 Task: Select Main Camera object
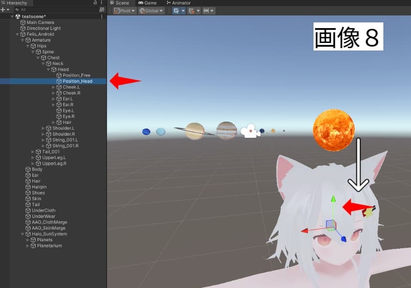(x=40, y=22)
